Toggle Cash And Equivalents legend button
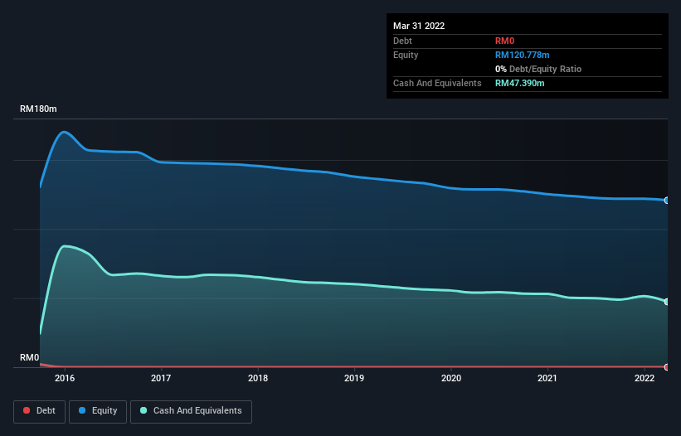Viewport: 681px width, 436px height. pyautogui.click(x=191, y=411)
